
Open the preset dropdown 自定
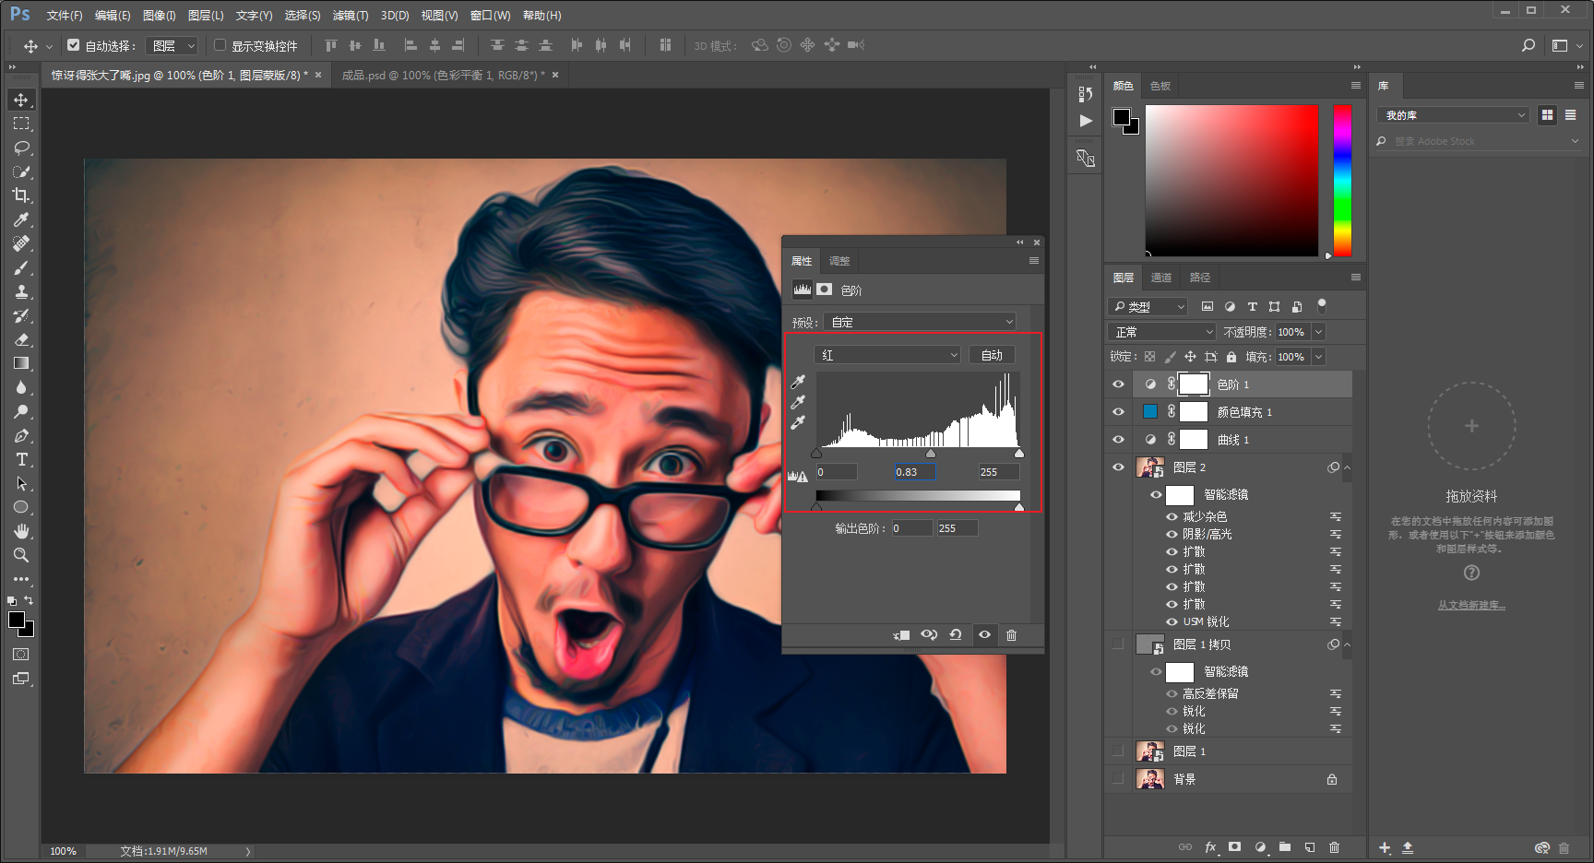coord(920,322)
